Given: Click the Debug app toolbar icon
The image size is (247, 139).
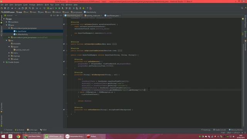Looking at the screenshot, I should pyautogui.click(x=59, y=8).
